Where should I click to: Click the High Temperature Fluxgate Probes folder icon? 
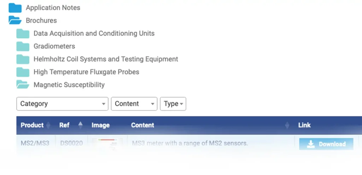[x=23, y=72]
